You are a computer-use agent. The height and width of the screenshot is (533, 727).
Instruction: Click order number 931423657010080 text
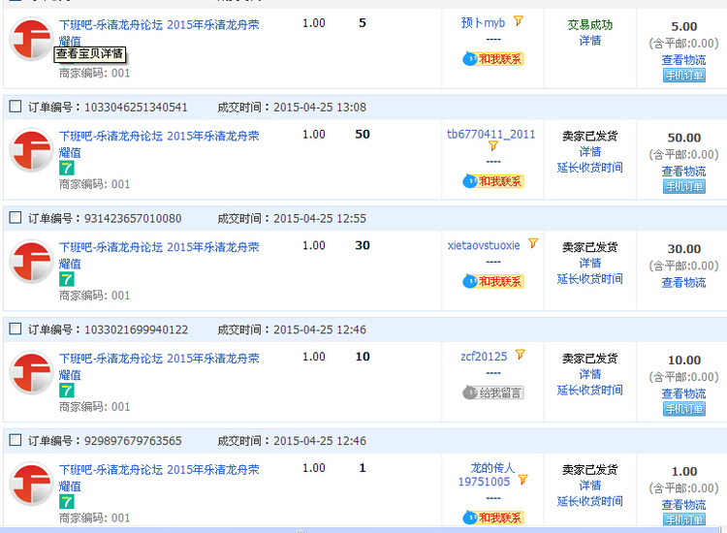[x=133, y=218]
